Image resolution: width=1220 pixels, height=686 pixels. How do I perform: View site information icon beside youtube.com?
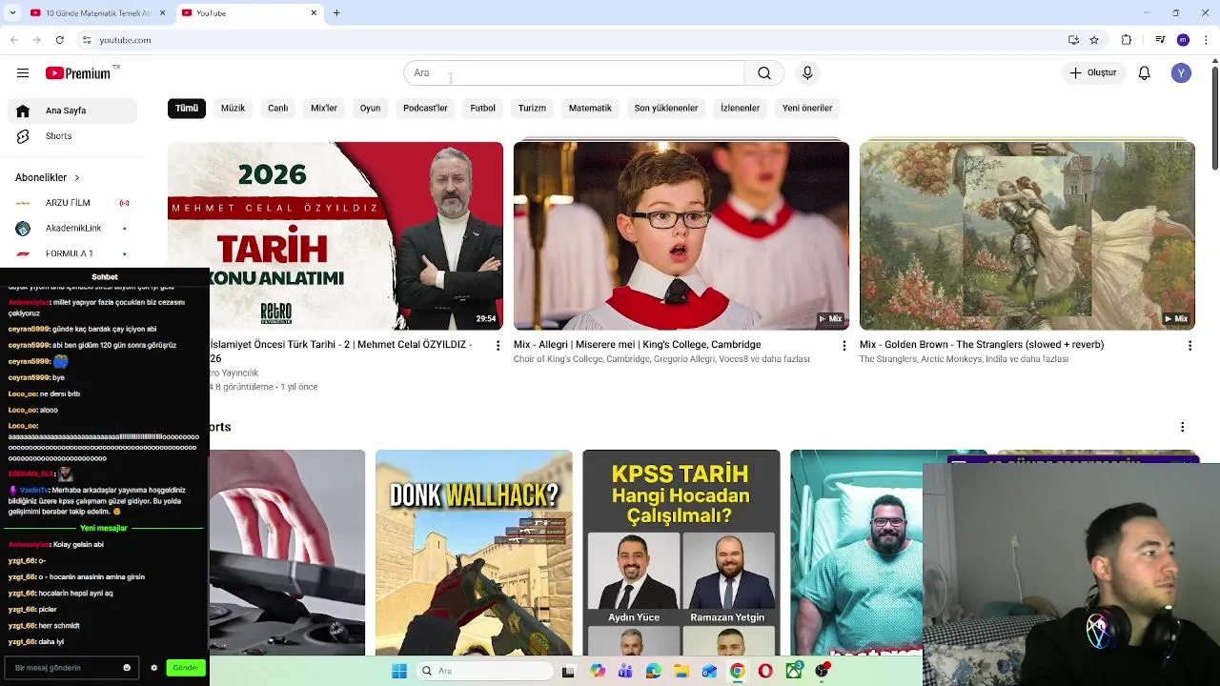pyautogui.click(x=87, y=40)
